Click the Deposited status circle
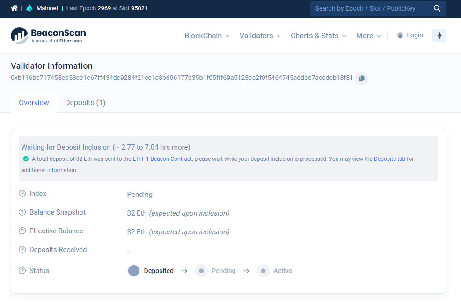The width and height of the screenshot is (461, 303). point(134,271)
